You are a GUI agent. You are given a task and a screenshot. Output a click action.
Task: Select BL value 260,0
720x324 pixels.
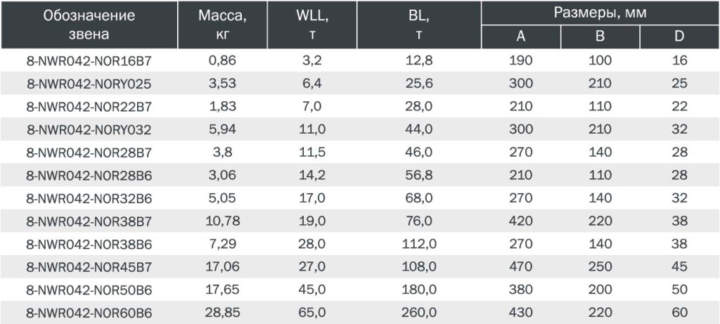(x=419, y=313)
